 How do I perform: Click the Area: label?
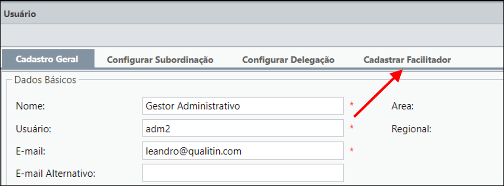[x=402, y=107]
